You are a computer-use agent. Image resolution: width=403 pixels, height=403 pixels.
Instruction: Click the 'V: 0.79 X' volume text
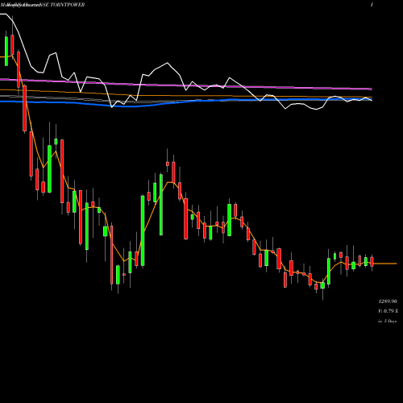pyautogui.click(x=388, y=311)
